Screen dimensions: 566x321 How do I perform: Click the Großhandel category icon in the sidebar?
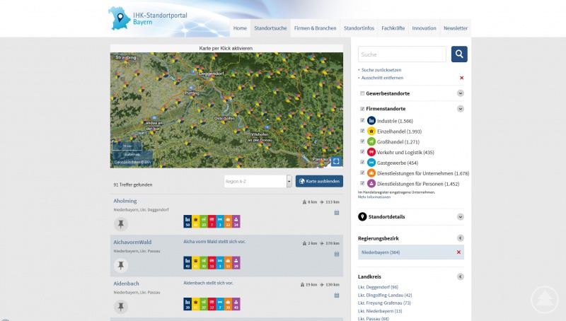coord(371,141)
